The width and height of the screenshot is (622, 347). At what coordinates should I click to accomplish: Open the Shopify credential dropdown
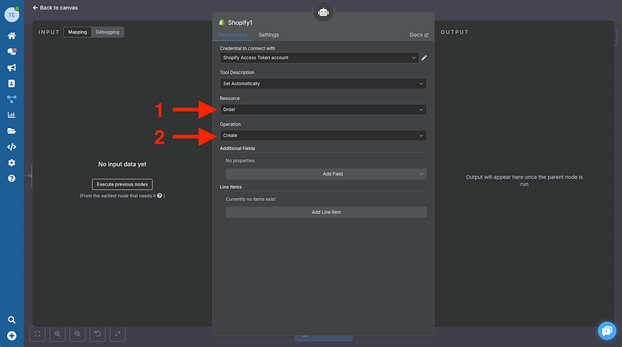(319, 57)
